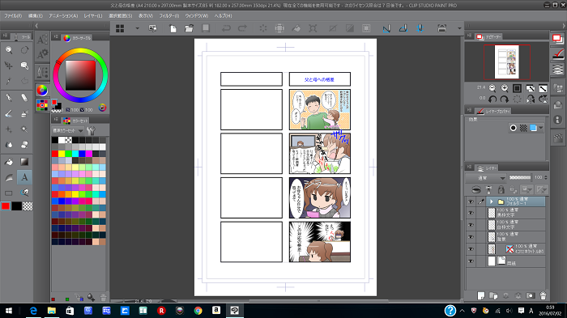Click the Windows Start button
The height and width of the screenshot is (318, 567).
tap(9, 311)
